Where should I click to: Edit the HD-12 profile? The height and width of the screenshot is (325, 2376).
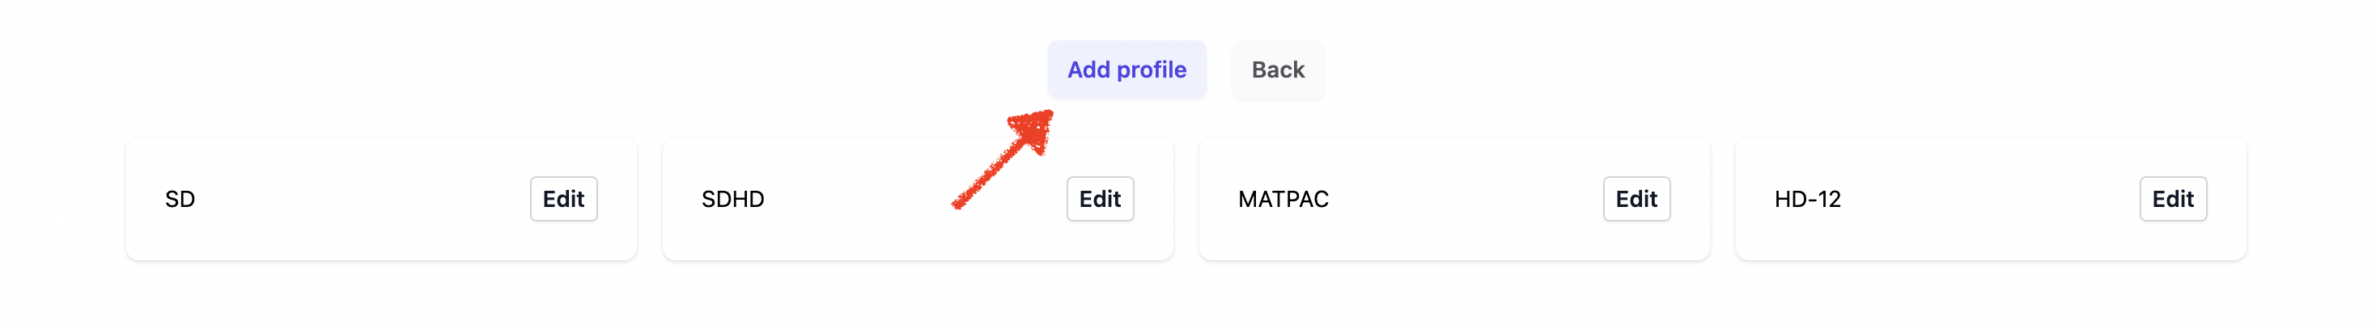(x=2172, y=199)
